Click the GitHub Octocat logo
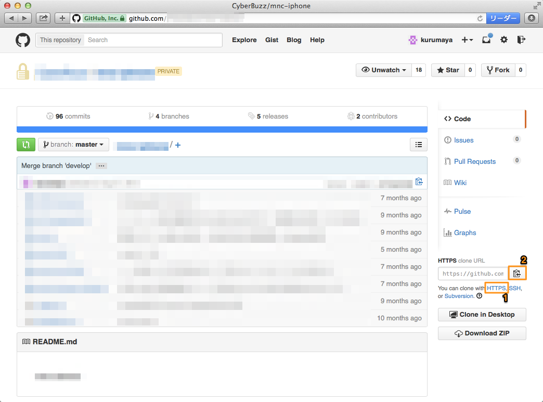The image size is (543, 402). [x=23, y=40]
